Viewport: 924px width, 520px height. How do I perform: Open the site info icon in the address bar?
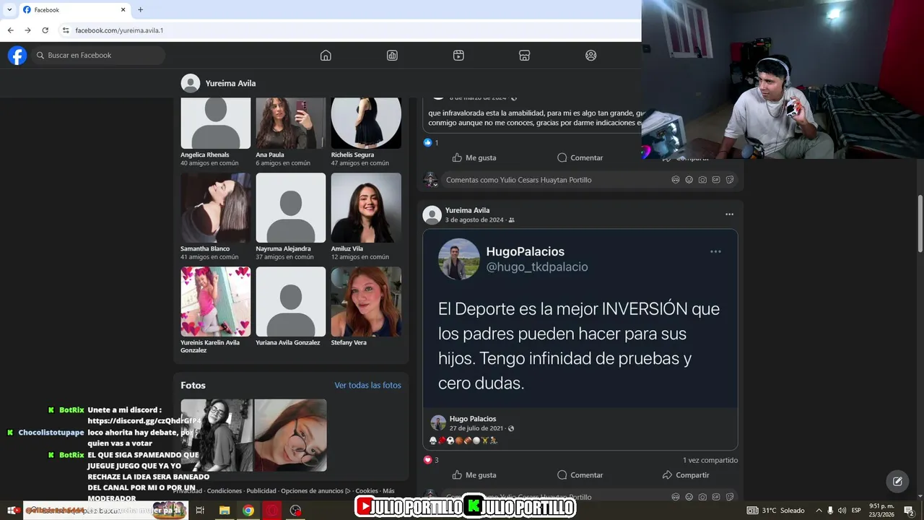pyautogui.click(x=66, y=30)
